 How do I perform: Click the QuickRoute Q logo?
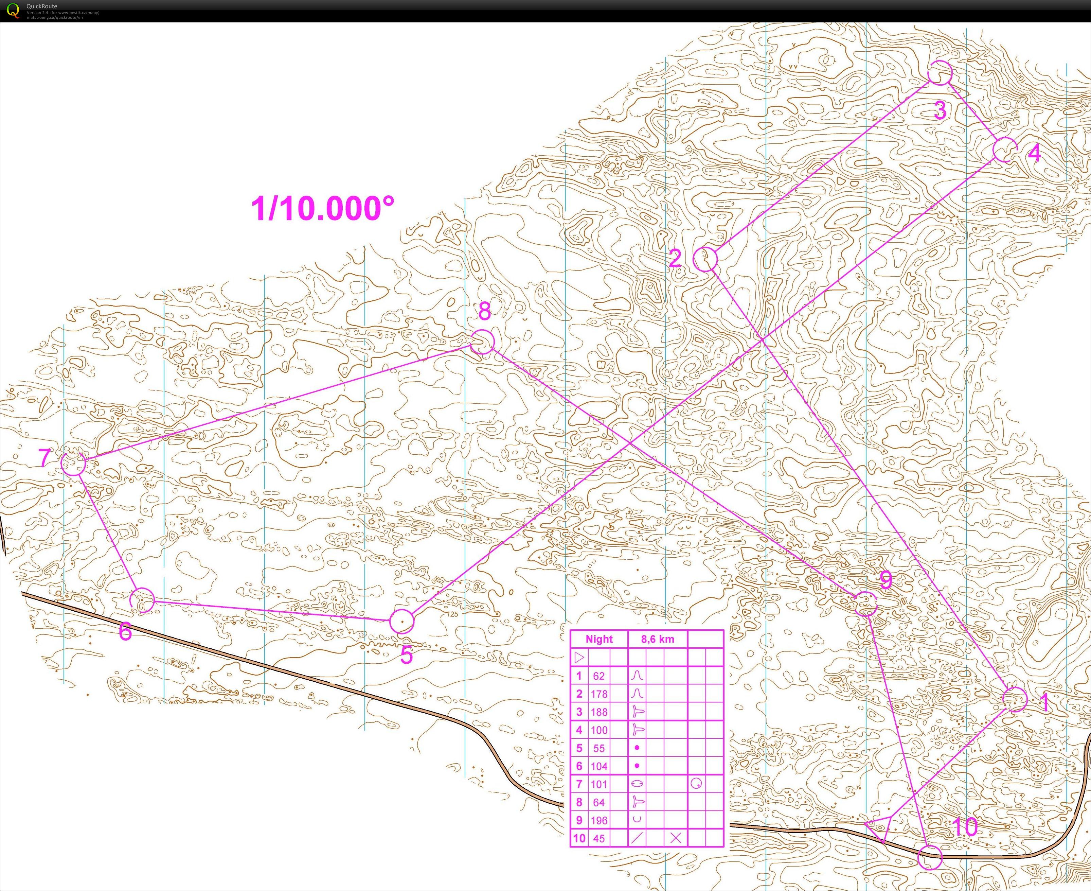(12, 10)
